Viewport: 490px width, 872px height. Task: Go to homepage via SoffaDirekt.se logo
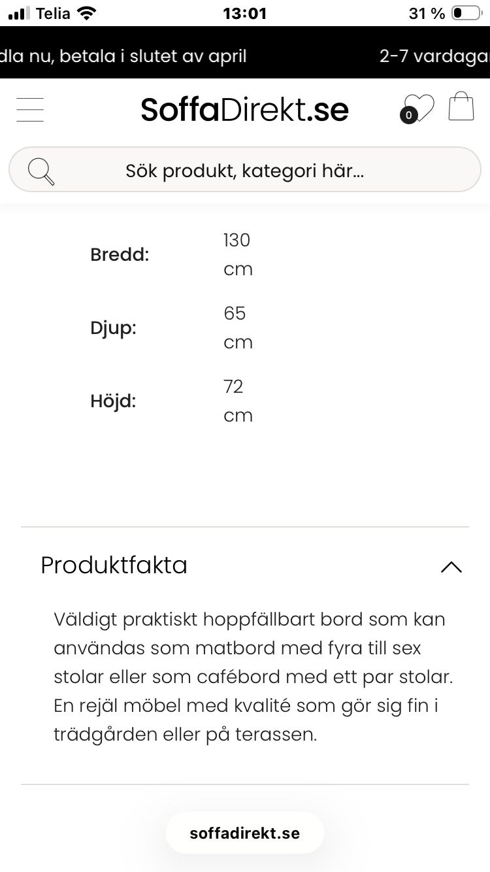[245, 109]
